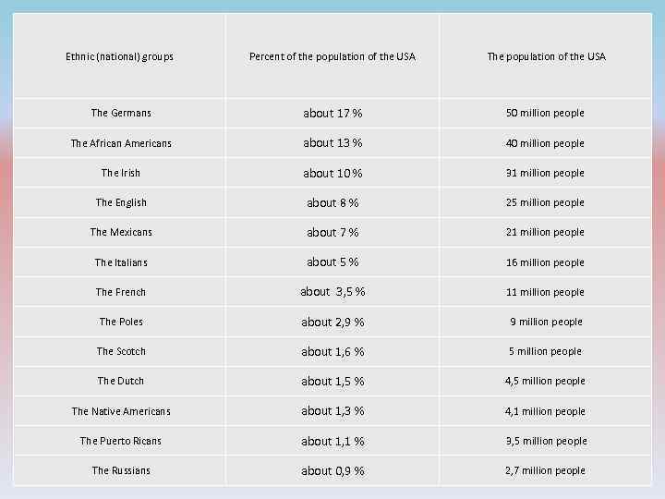Image resolution: width=665 pixels, height=499 pixels.
Task: Click 'The African Americans' row label
Action: [121, 143]
